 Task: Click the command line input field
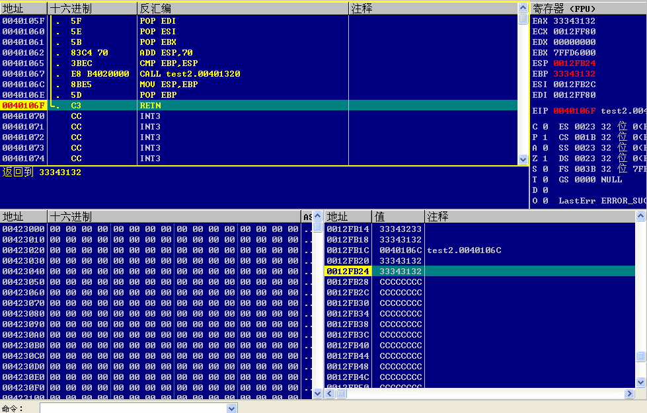tap(133, 408)
